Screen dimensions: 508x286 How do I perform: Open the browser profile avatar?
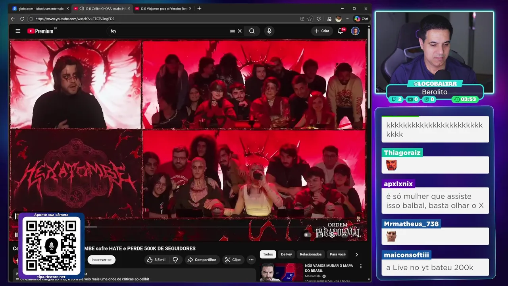pyautogui.click(x=338, y=19)
